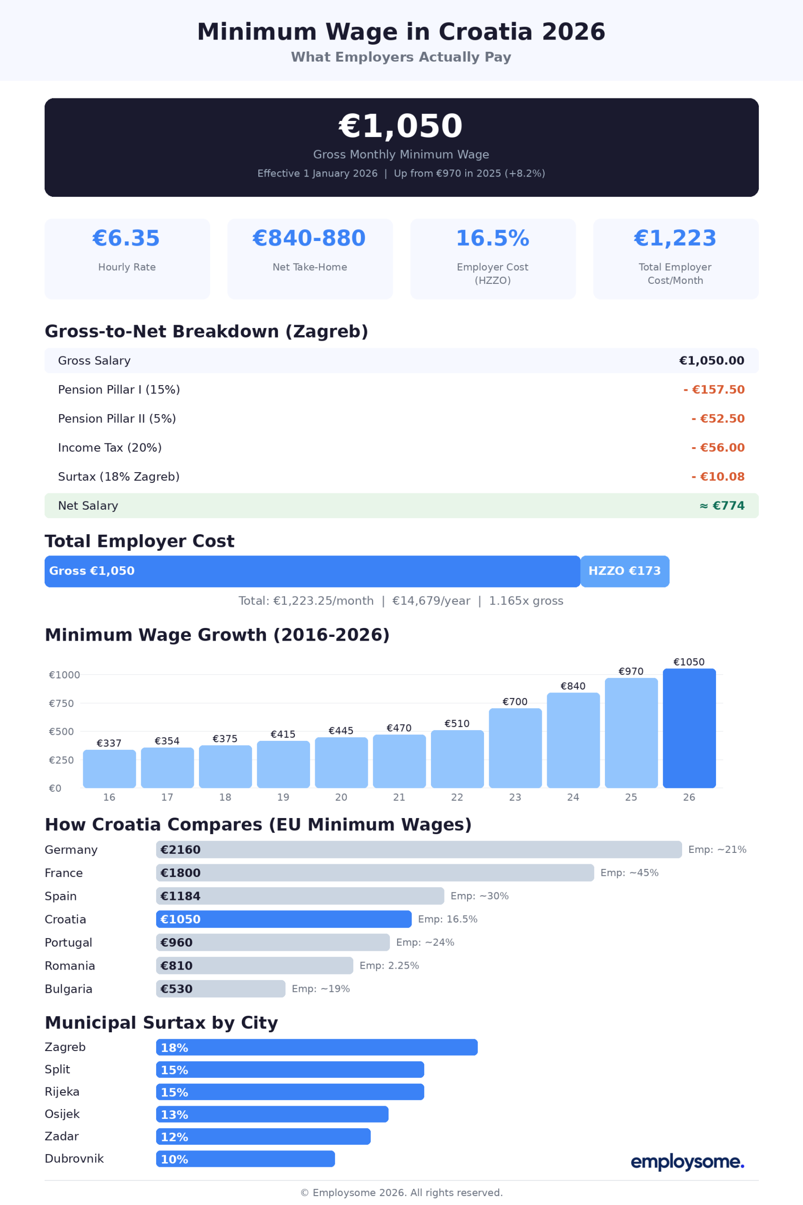Click Zagreb's 18% surtax bar
This screenshot has width=803, height=1205.
click(316, 1047)
